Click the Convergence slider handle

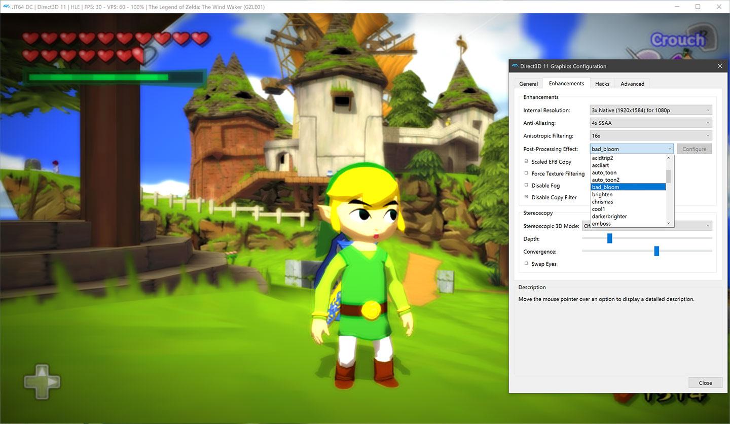click(x=656, y=251)
